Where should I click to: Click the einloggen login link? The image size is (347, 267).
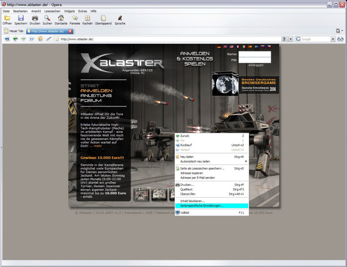click(256, 65)
